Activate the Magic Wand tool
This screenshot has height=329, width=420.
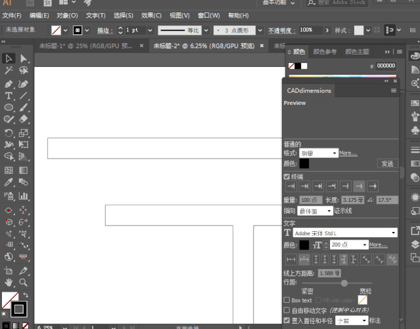point(9,70)
